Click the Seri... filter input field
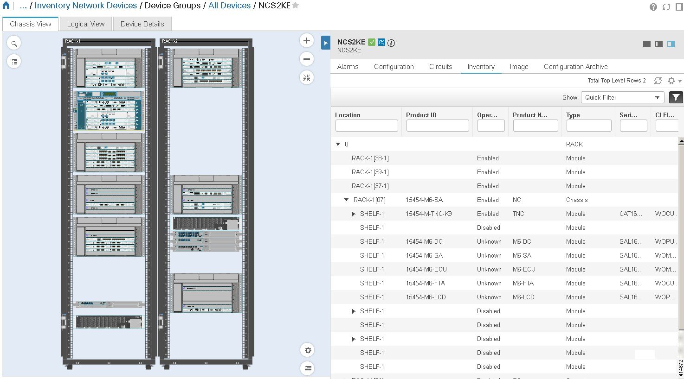Screen dimensions: 684x379 633,126
